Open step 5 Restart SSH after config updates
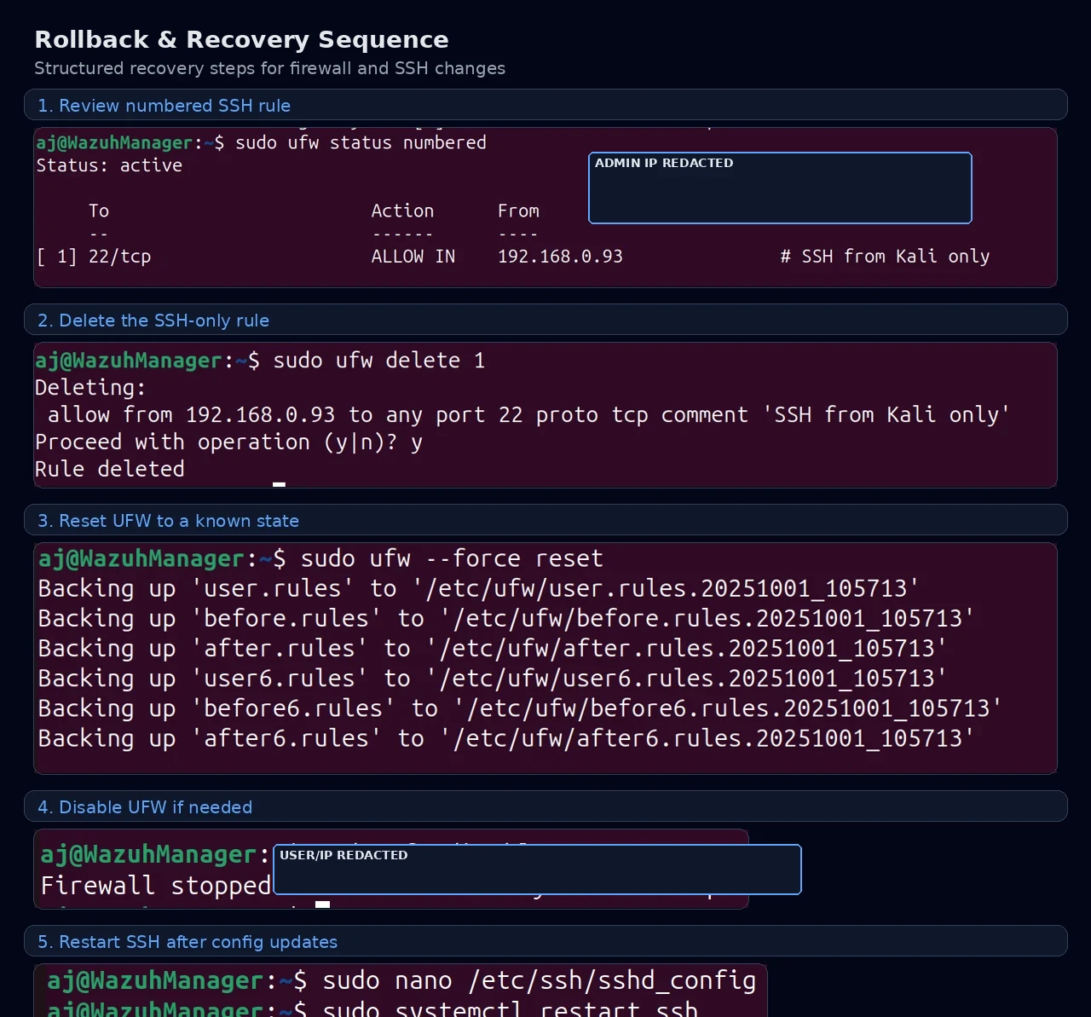This screenshot has width=1091, height=1017. tap(545, 941)
